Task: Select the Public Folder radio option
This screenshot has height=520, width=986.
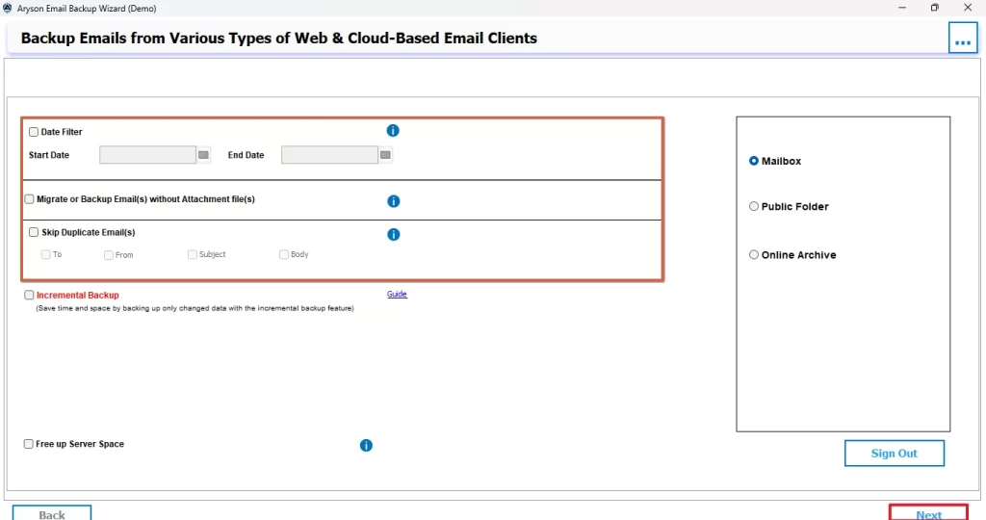Action: [754, 206]
